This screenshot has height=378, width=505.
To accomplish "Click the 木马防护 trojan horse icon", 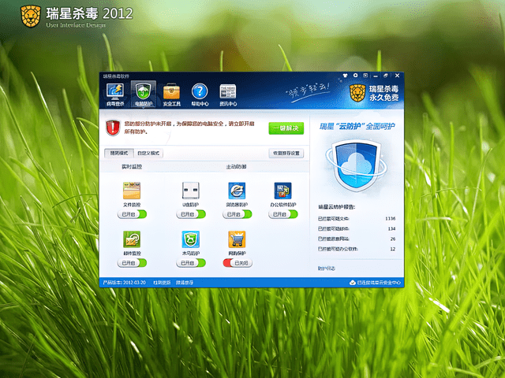I will [x=191, y=239].
